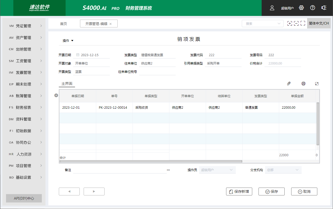
Task: Click the paperclip attachment icon
Action: click(289, 84)
